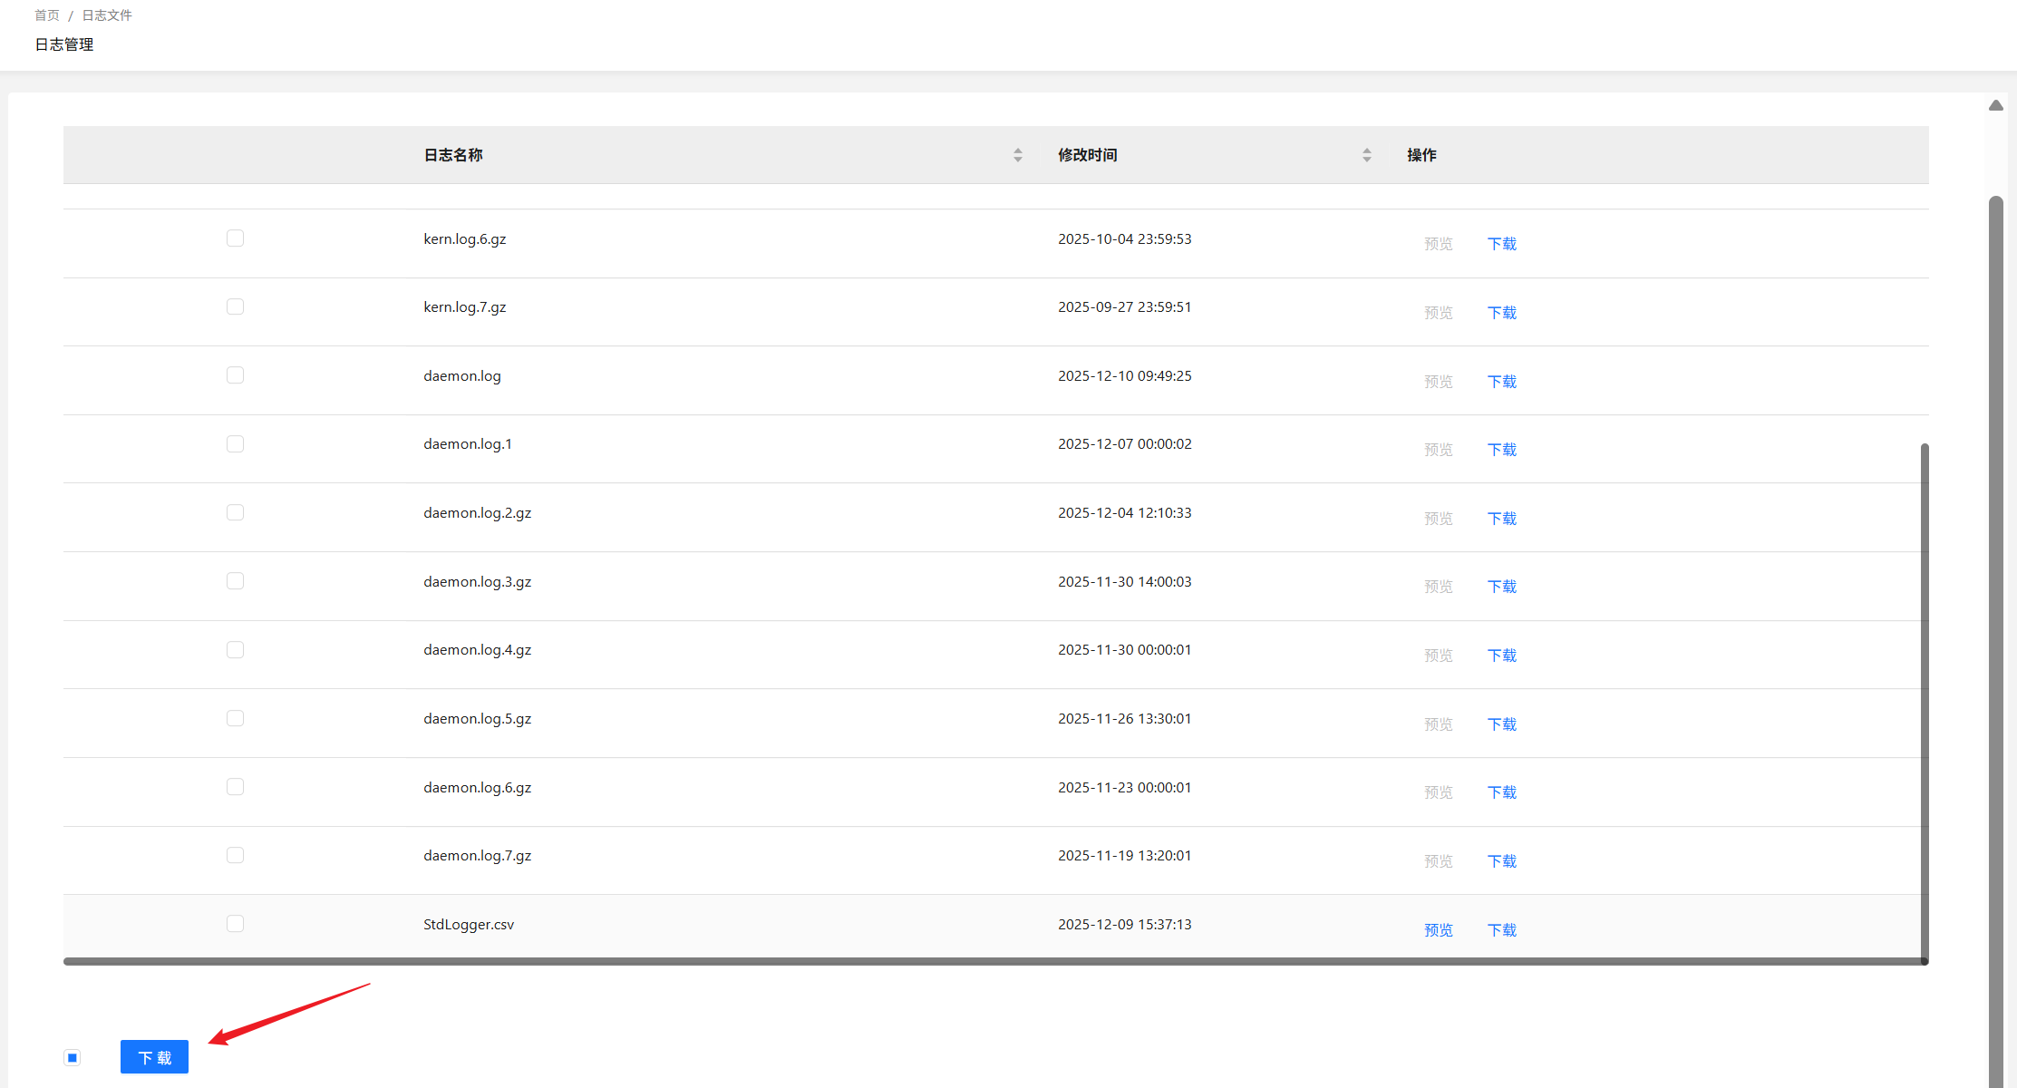Tick the StdLogger.csv checkbox
This screenshot has height=1088, width=2017.
(235, 924)
